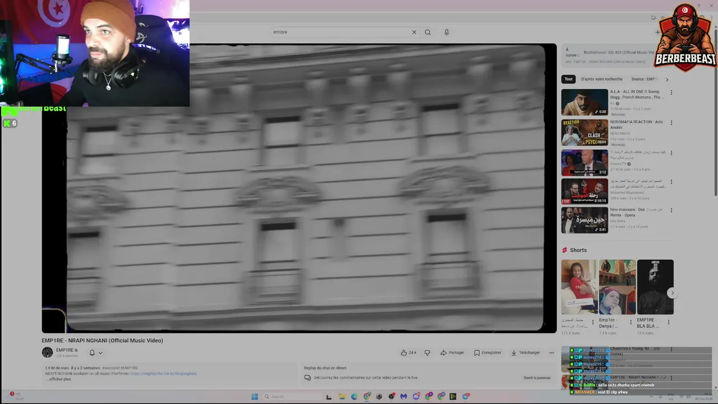The width and height of the screenshot is (718, 404).
Task: Open options menu for Mohamed Khammessi video
Action: click(x=671, y=182)
